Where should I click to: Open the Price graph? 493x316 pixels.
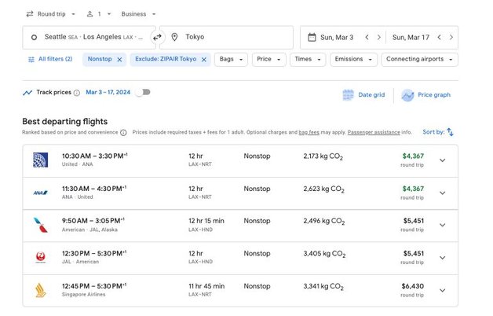(426, 95)
